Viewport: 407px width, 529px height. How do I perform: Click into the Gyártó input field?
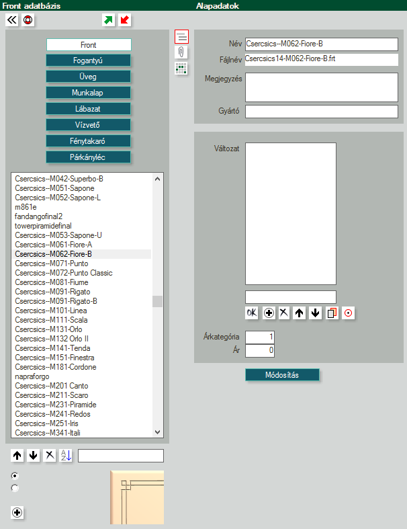click(321, 112)
